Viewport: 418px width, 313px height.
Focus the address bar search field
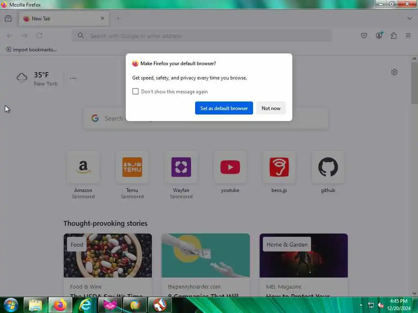[202, 36]
